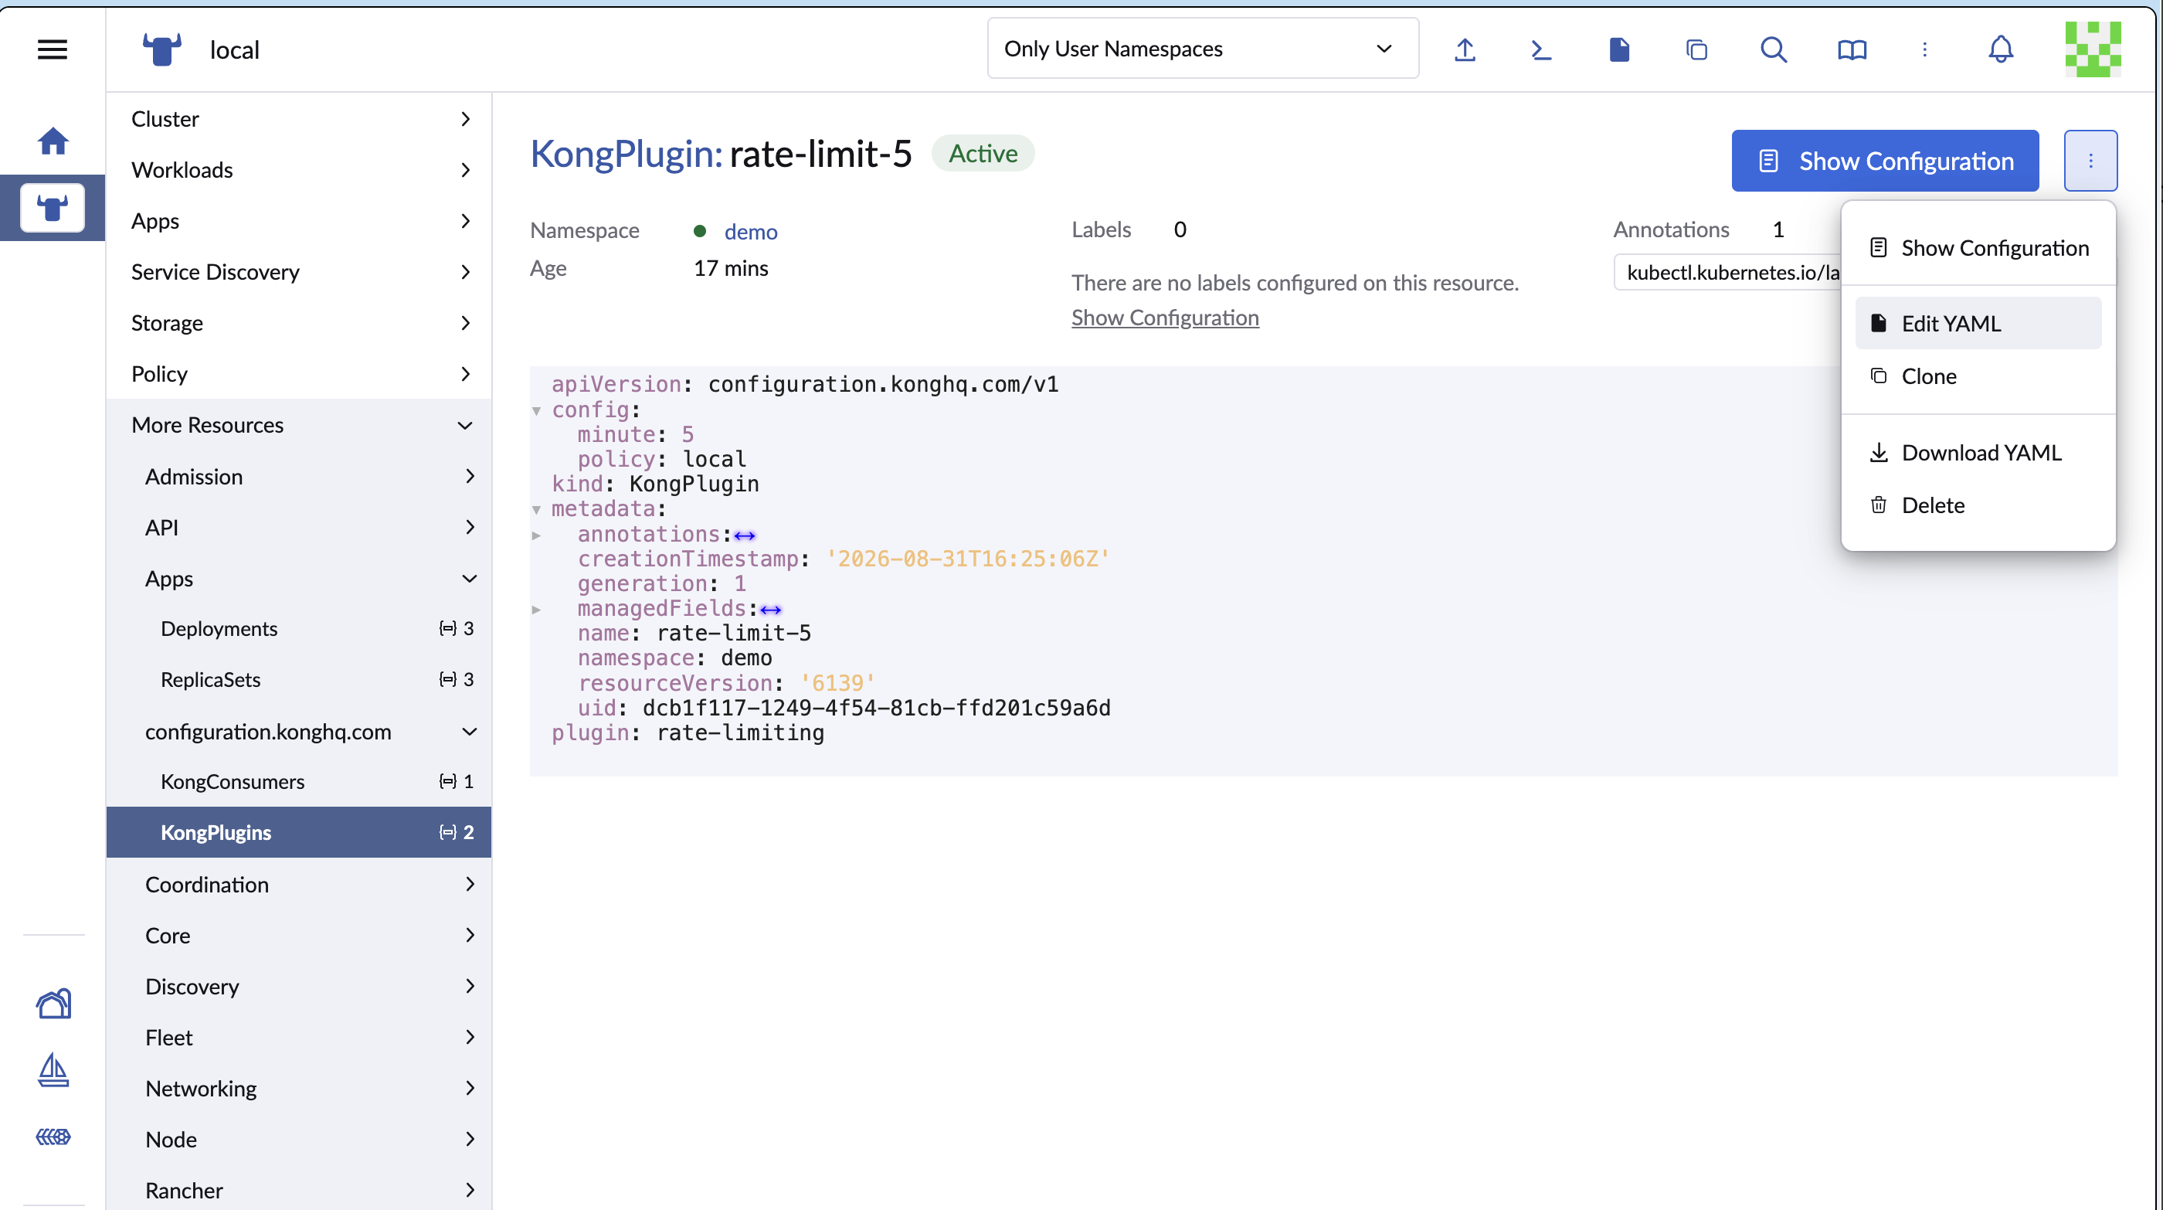2163x1210 pixels.
Task: Choose Clone in actions menu
Action: (x=1978, y=376)
